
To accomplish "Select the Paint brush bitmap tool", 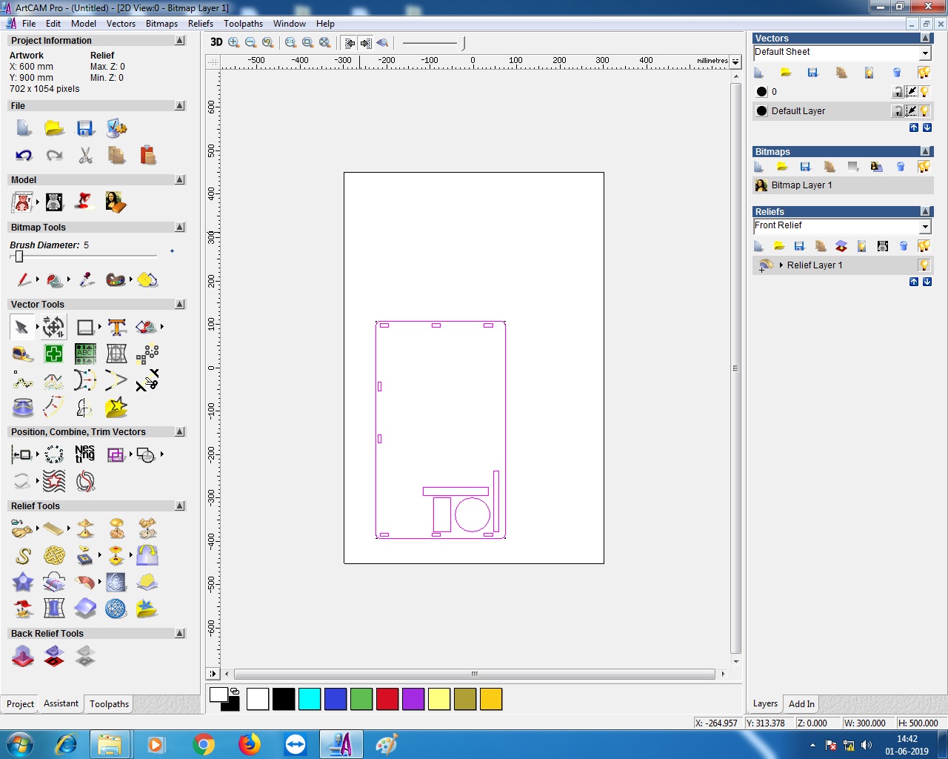I will pos(24,279).
